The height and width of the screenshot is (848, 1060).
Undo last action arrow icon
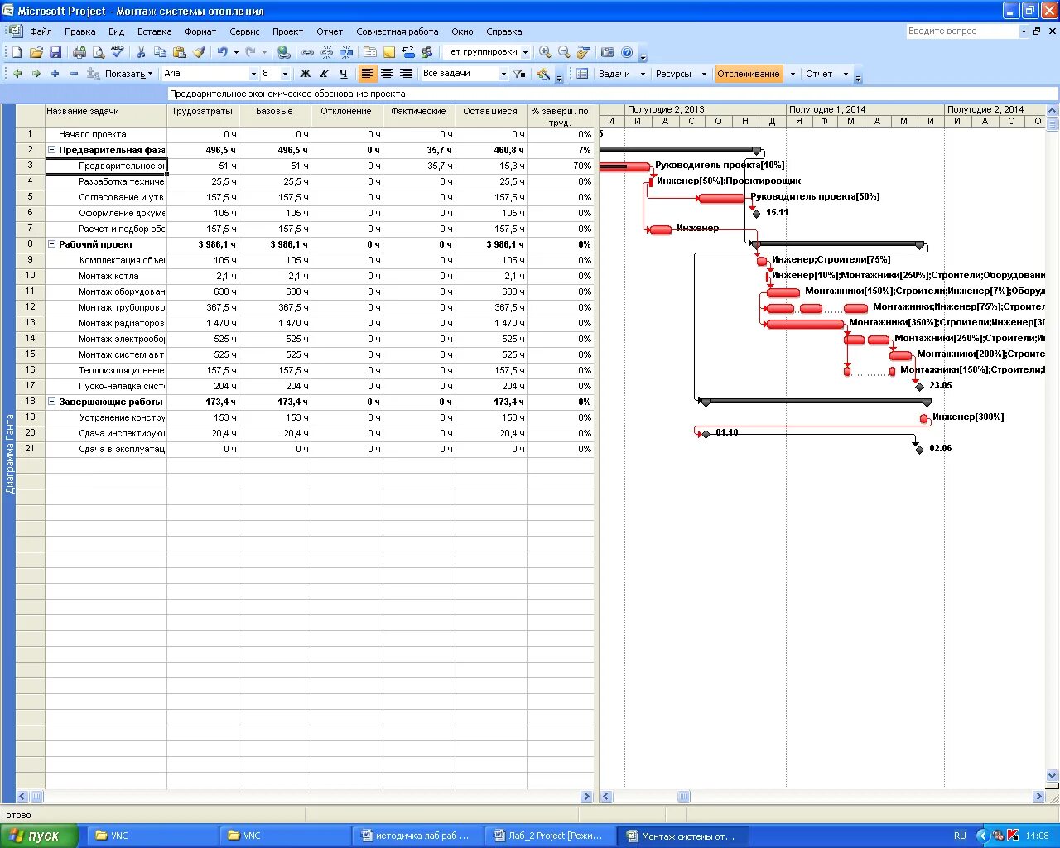[222, 52]
